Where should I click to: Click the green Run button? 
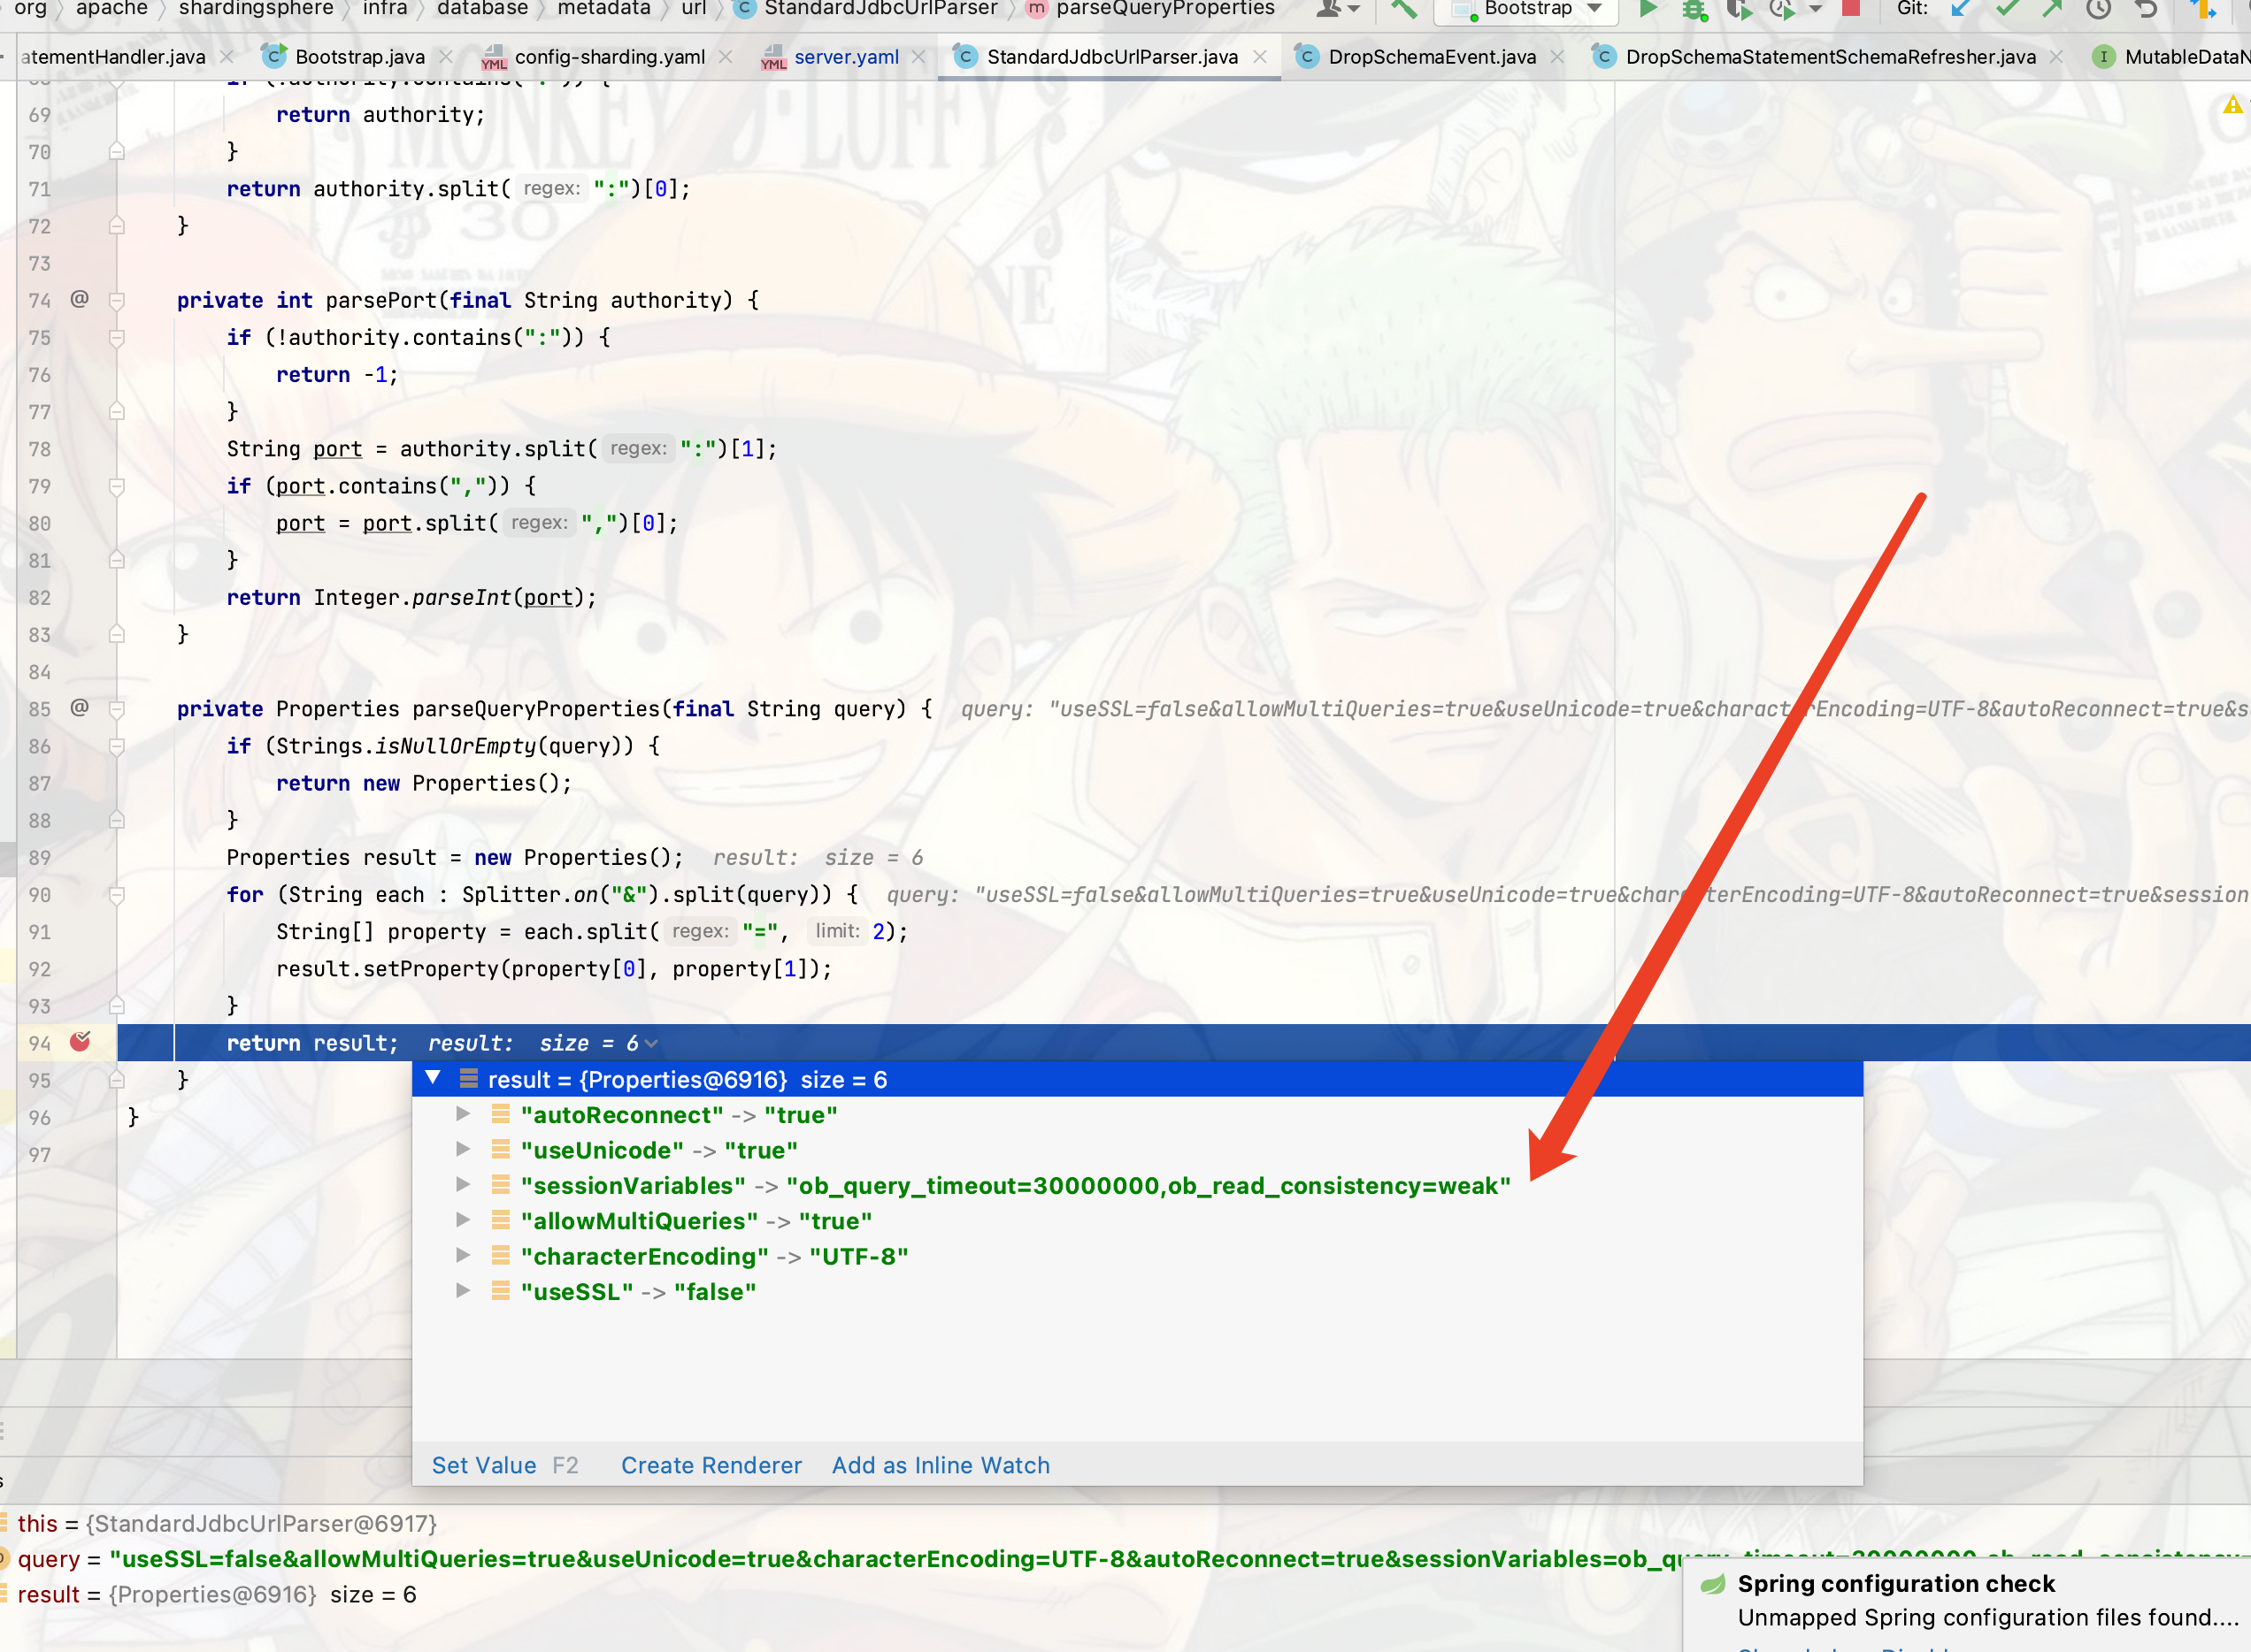pyautogui.click(x=1648, y=9)
